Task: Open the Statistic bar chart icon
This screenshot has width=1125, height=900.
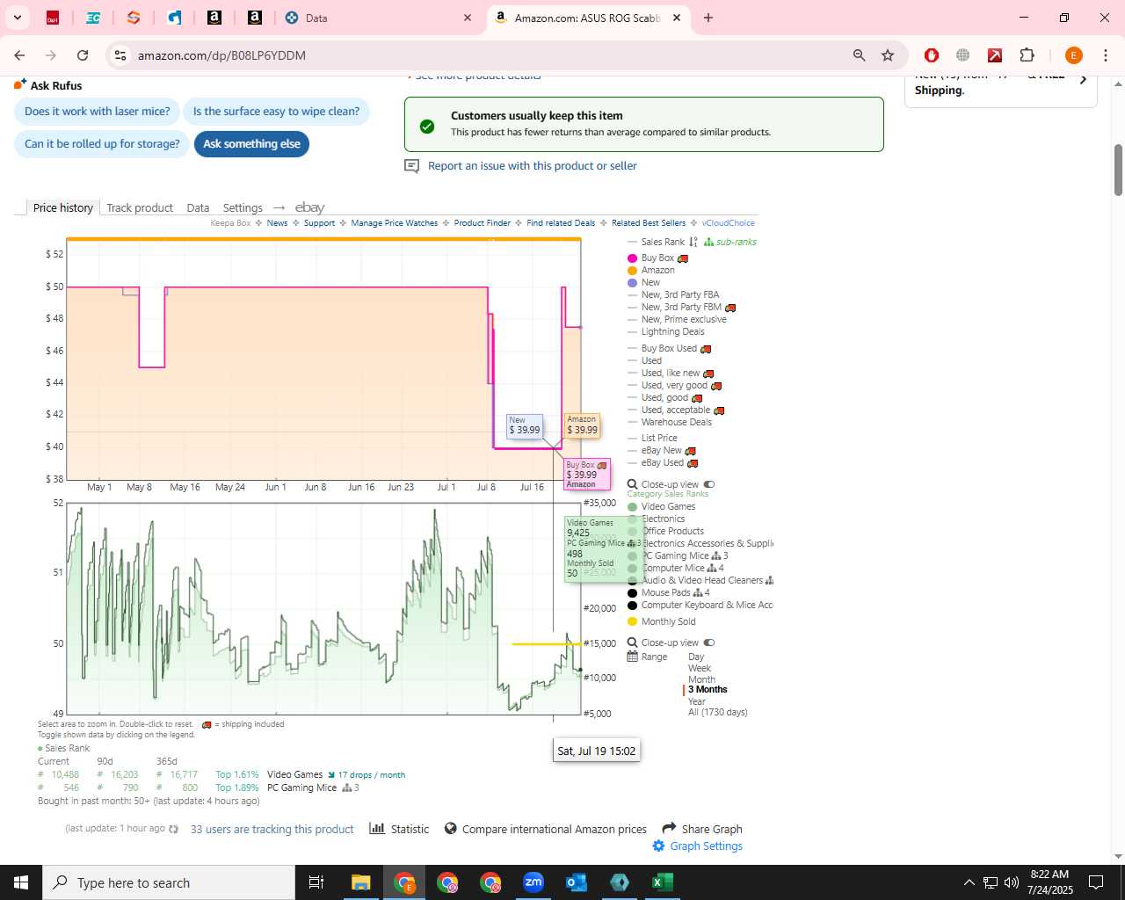Action: coord(377,829)
